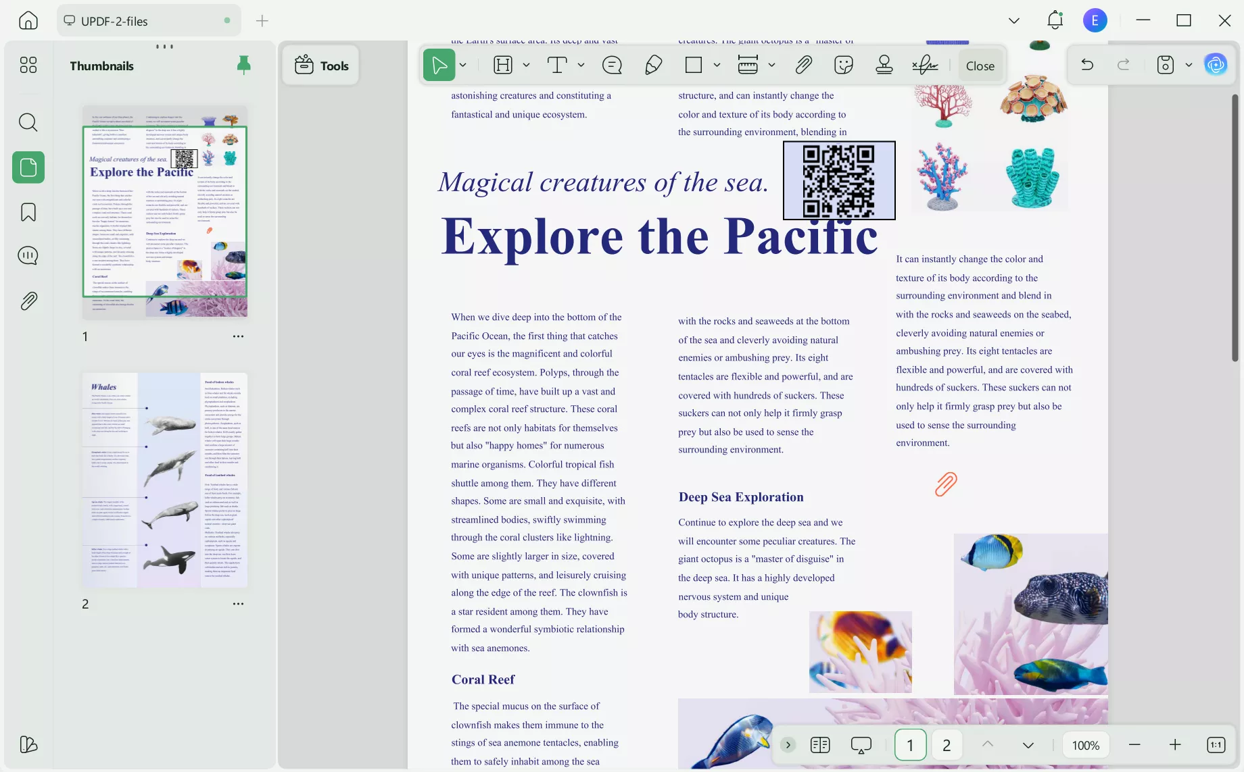Open the save options dropdown arrow
Screen dimensions: 1244x772
[x=1189, y=66]
